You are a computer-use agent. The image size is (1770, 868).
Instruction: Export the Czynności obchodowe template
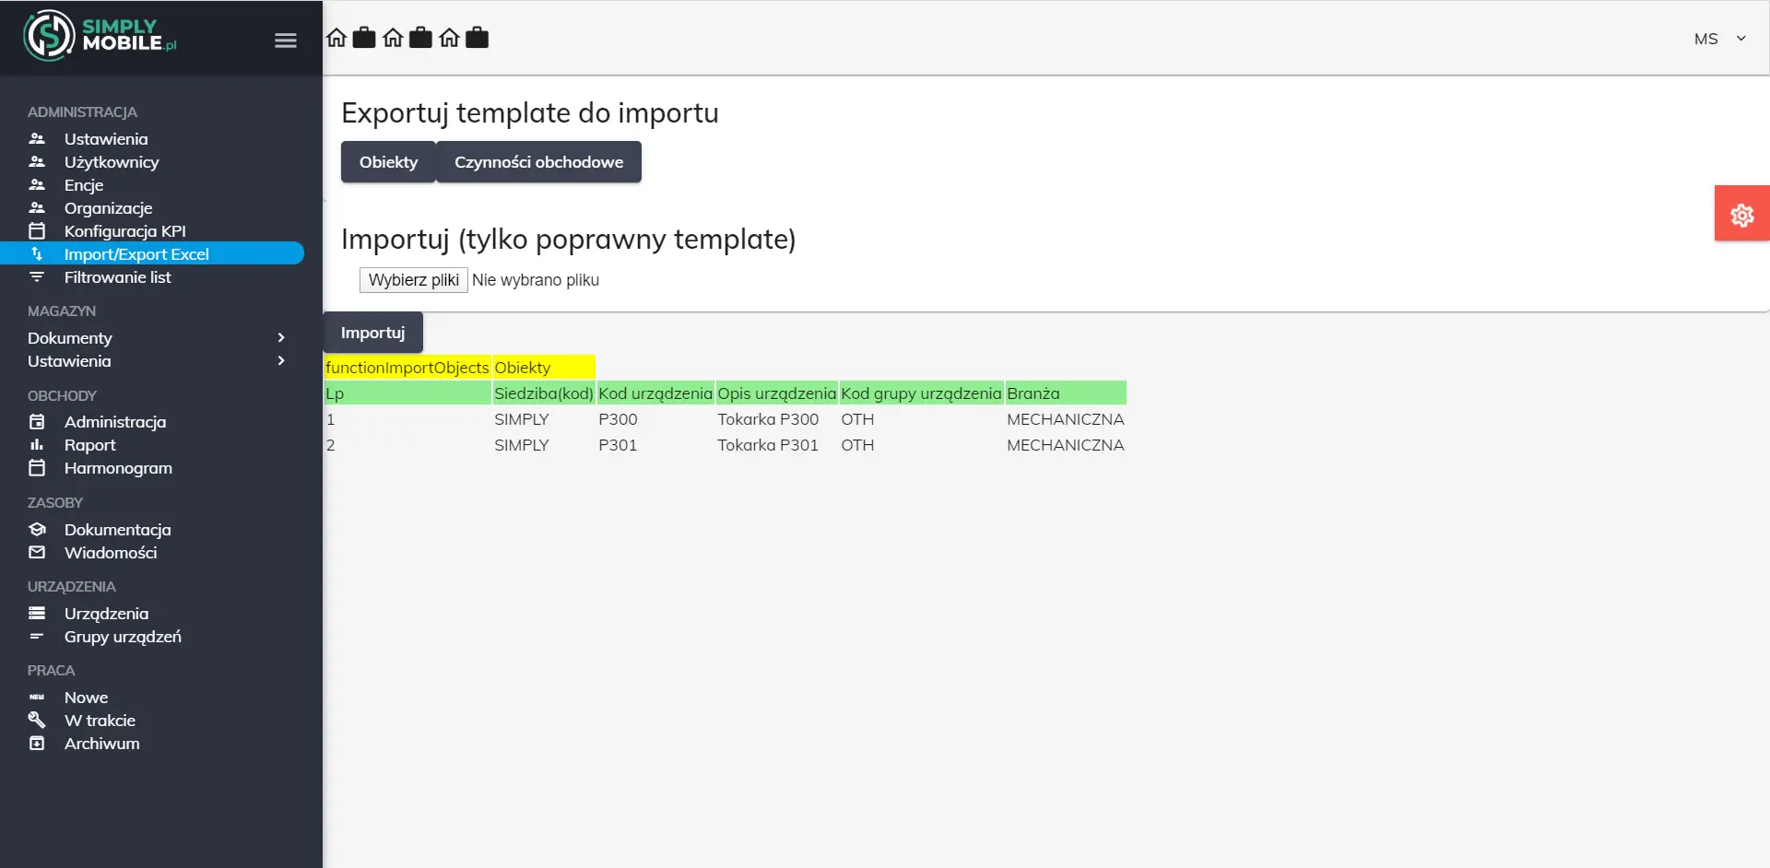click(538, 162)
